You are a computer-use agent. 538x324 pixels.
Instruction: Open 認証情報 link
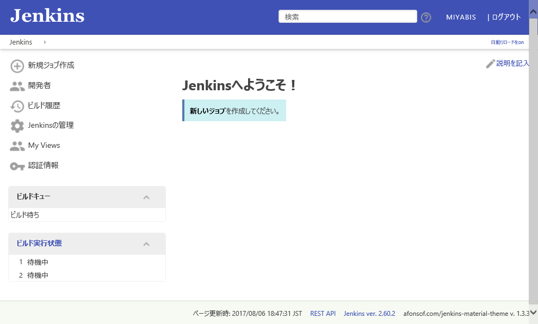coord(43,165)
